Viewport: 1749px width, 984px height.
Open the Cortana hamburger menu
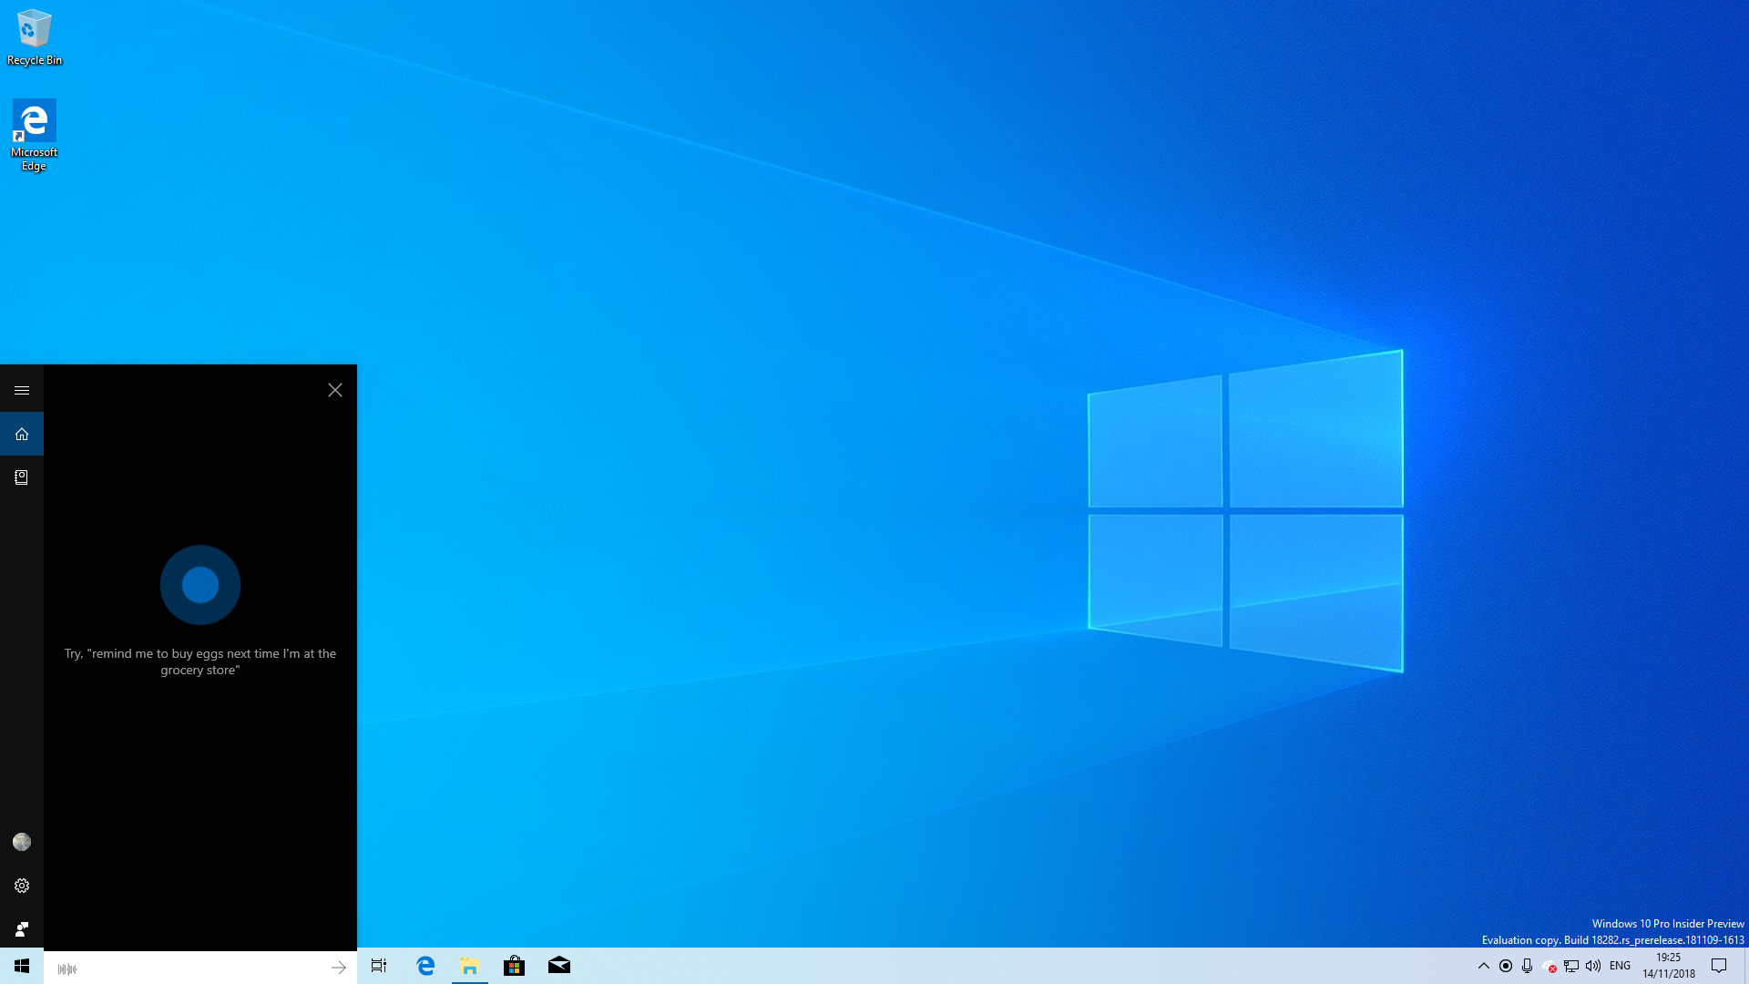pos(22,389)
